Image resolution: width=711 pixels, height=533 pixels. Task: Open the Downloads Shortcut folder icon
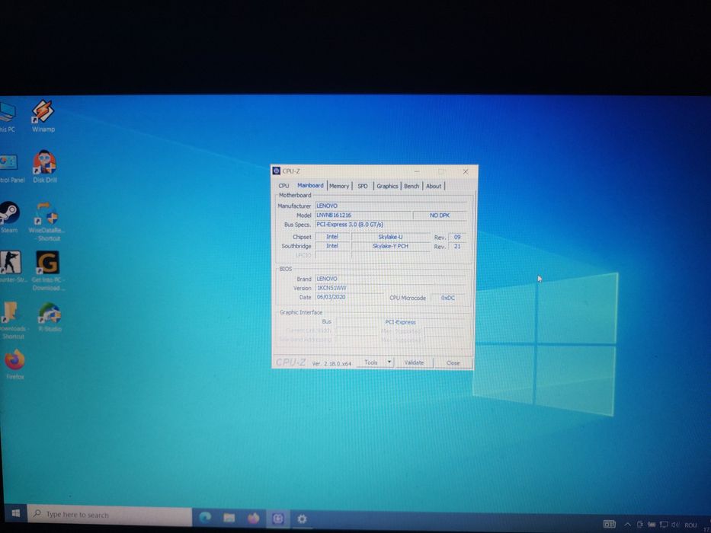[11, 320]
